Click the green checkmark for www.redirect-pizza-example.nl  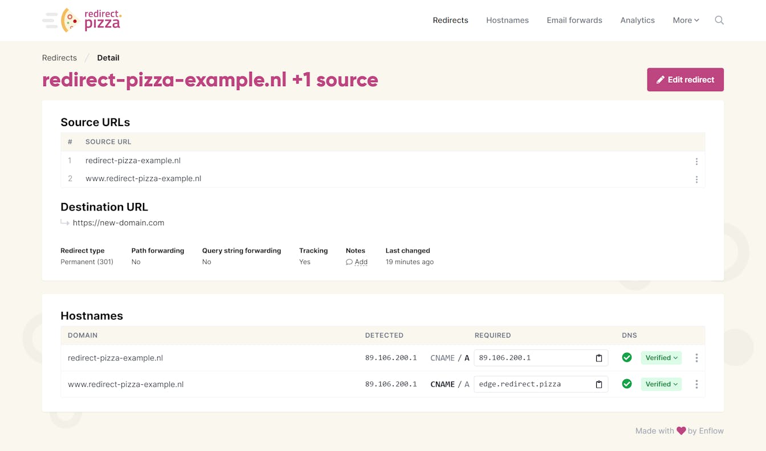tap(627, 384)
